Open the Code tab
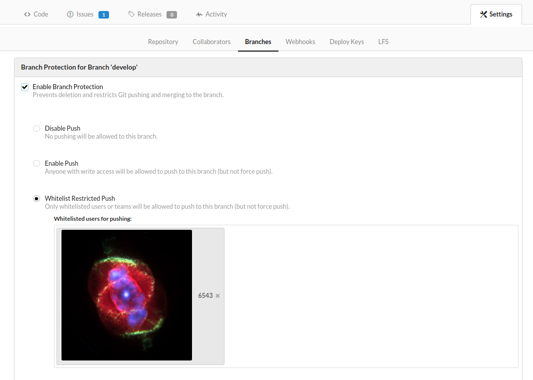Screen dimensions: 533x380 pyautogui.click(x=36, y=15)
